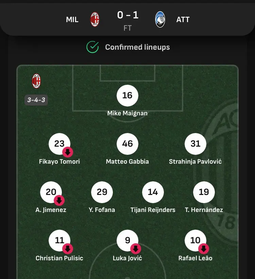Click the green confirmed lineups checkmark icon
This screenshot has height=279, width=255.
[92, 47]
